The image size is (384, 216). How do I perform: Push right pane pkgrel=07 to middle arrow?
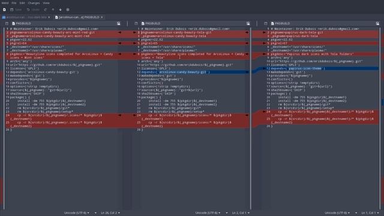tap(264, 43)
